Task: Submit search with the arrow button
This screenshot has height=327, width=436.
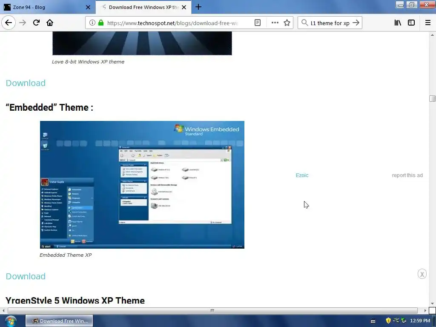Action: tap(356, 23)
